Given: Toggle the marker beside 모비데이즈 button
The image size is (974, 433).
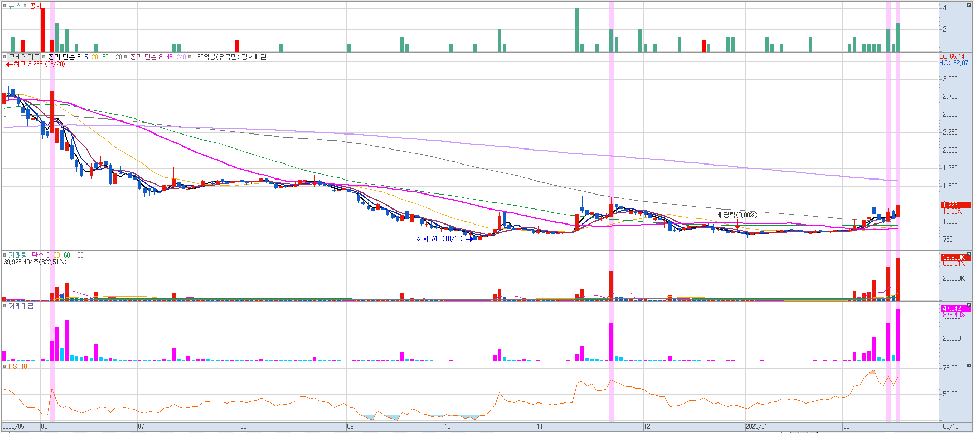Looking at the screenshot, I should (x=5, y=57).
